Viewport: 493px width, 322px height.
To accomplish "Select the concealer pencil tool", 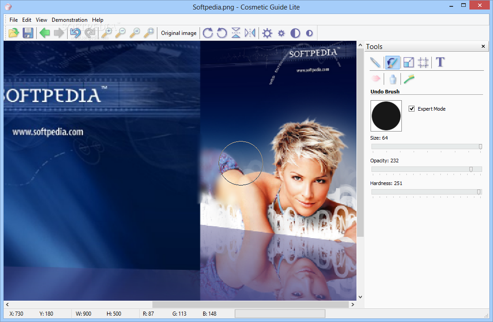I will [x=376, y=62].
